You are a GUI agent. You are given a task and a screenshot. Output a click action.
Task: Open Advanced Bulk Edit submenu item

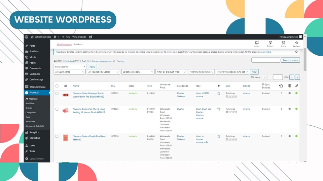point(35,126)
